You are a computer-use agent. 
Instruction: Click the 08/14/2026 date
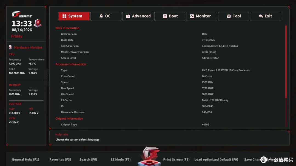tap(22, 30)
